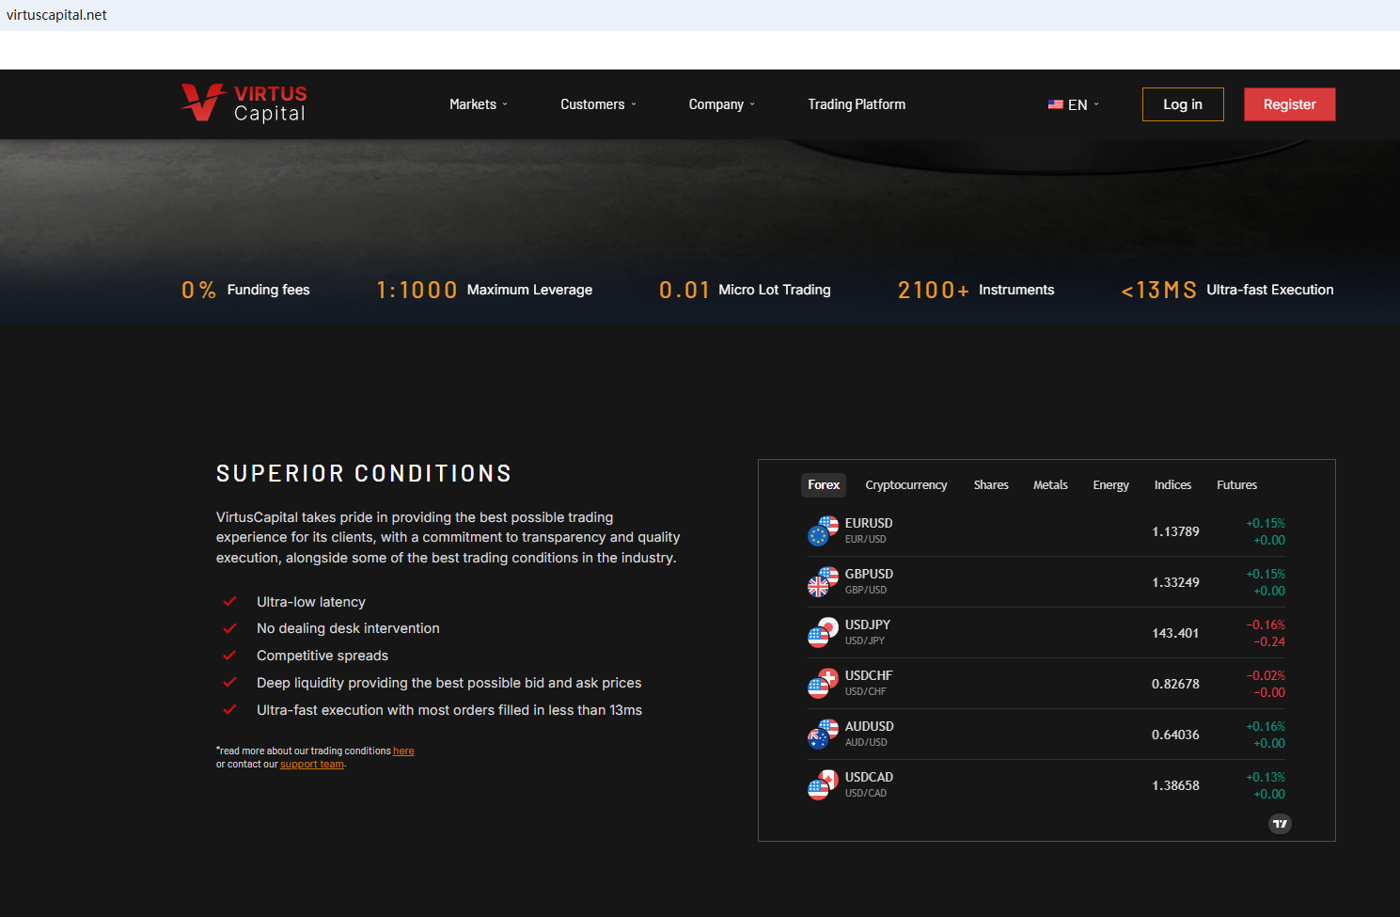The height and width of the screenshot is (917, 1400).
Task: Open the Company dropdown menu
Action: coord(721,104)
